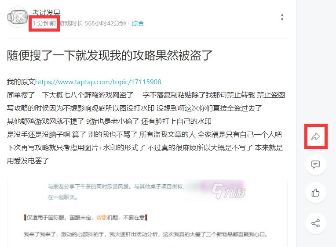This screenshot has height=247, width=336.
Task: Open comments with the speech bubble icon
Action: point(315,165)
